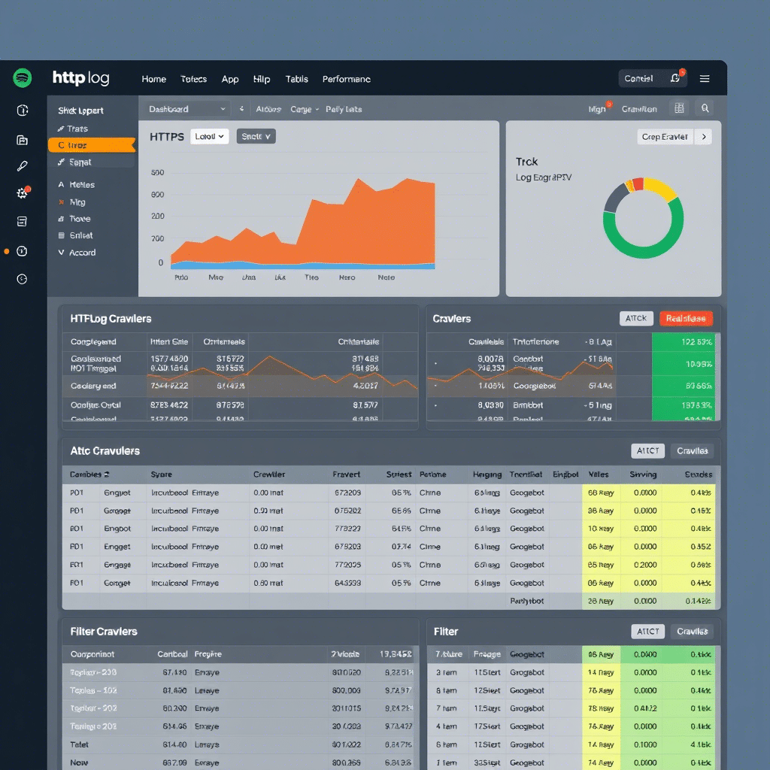Open the settings gear icon with red badge
The width and height of the screenshot is (770, 770).
tap(23, 193)
